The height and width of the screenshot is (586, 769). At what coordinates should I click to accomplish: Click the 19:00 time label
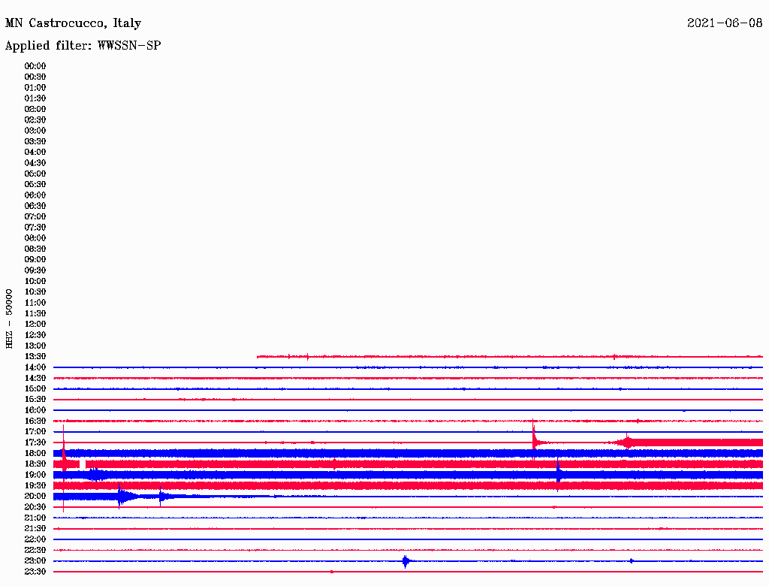35,475
